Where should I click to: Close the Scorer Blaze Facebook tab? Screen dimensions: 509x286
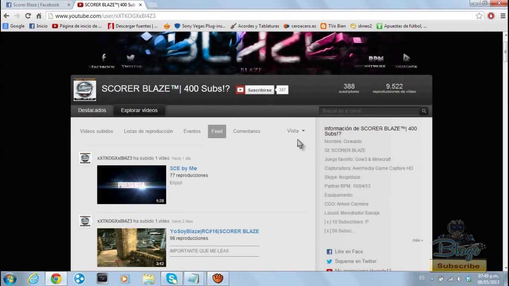[68, 5]
